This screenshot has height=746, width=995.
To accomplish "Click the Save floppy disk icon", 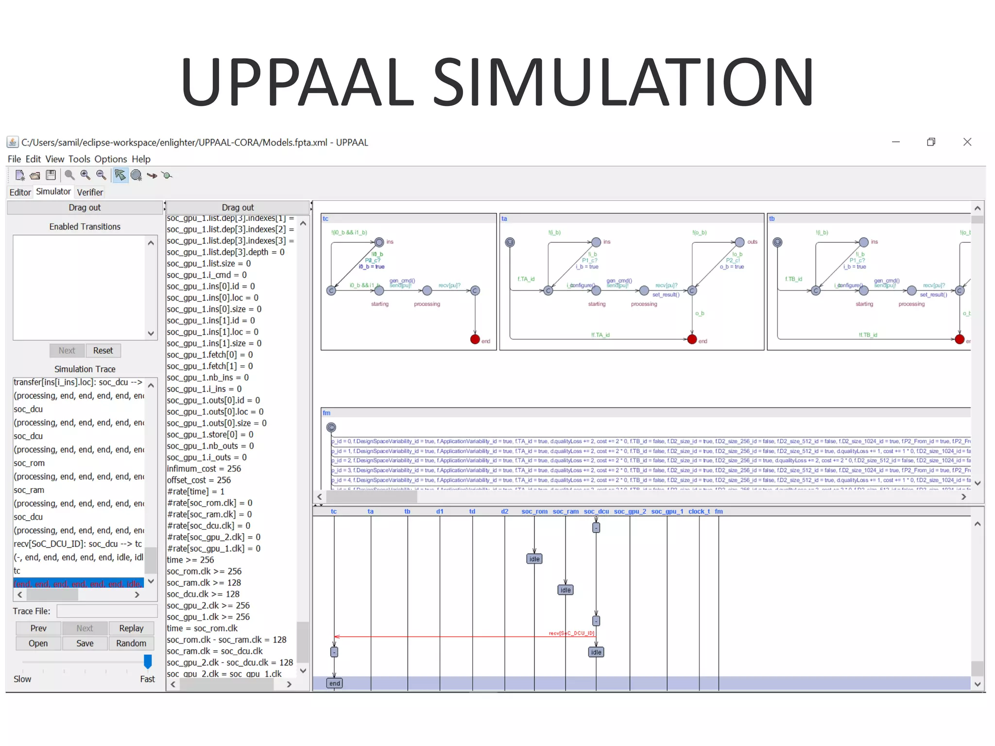I will (x=51, y=175).
